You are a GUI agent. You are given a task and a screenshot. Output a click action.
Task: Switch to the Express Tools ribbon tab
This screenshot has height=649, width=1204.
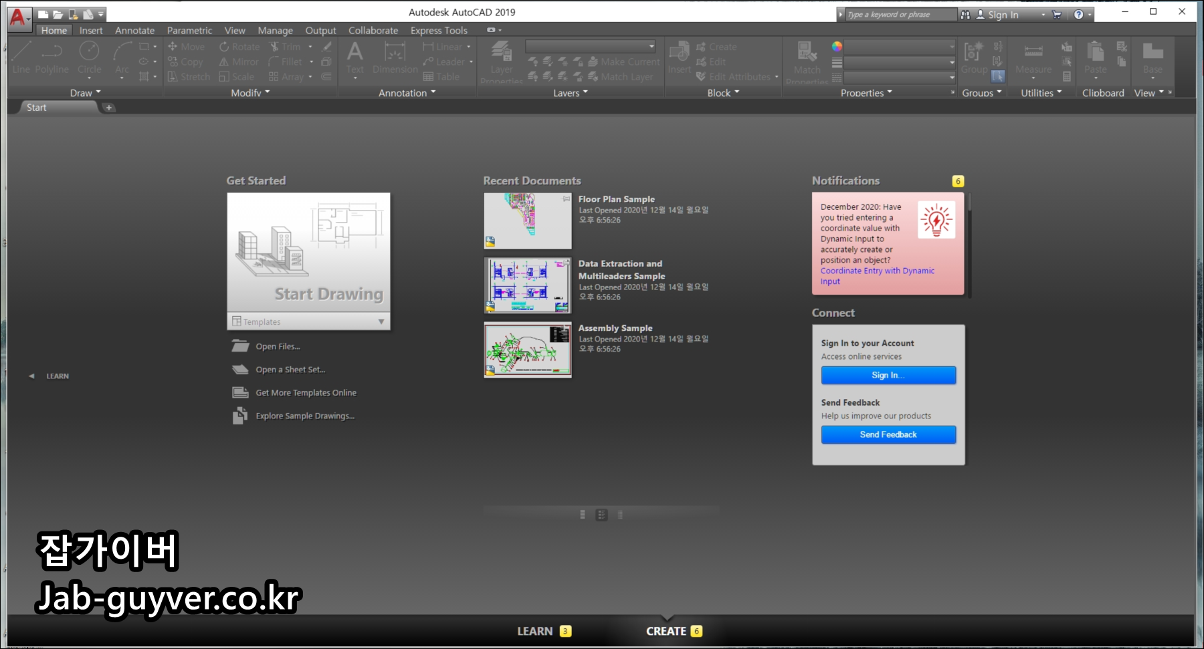pos(439,30)
